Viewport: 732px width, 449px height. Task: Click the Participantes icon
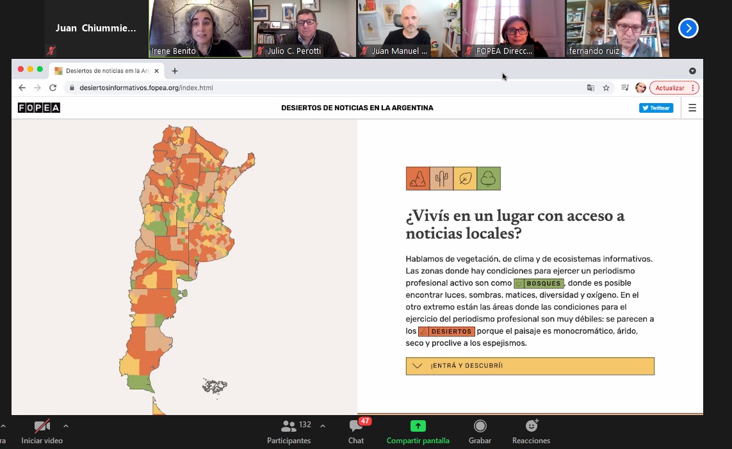(x=289, y=426)
